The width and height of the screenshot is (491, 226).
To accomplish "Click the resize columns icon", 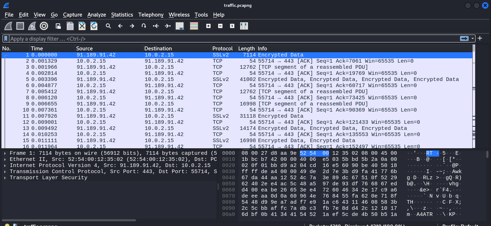I will (x=244, y=26).
